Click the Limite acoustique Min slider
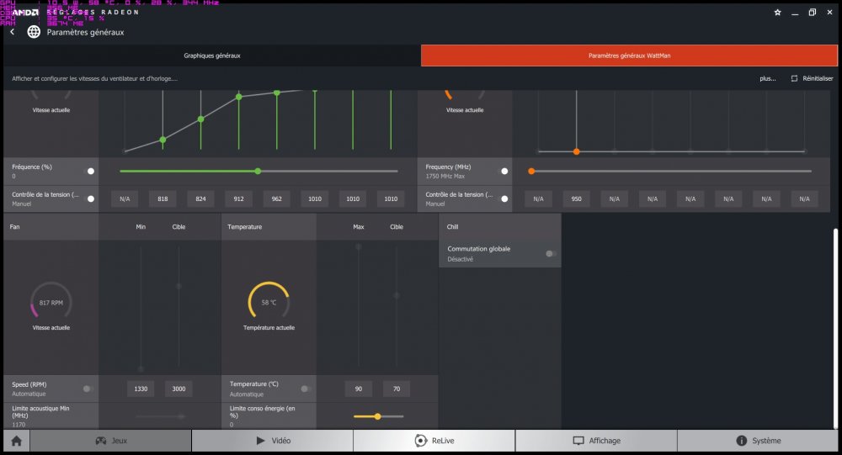This screenshot has width=842, height=455. coord(160,416)
